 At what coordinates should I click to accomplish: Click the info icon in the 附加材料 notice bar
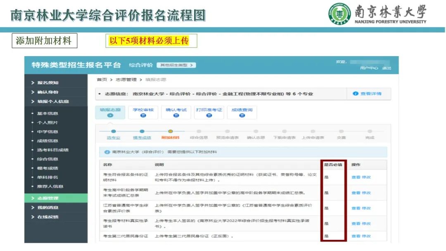107,152
